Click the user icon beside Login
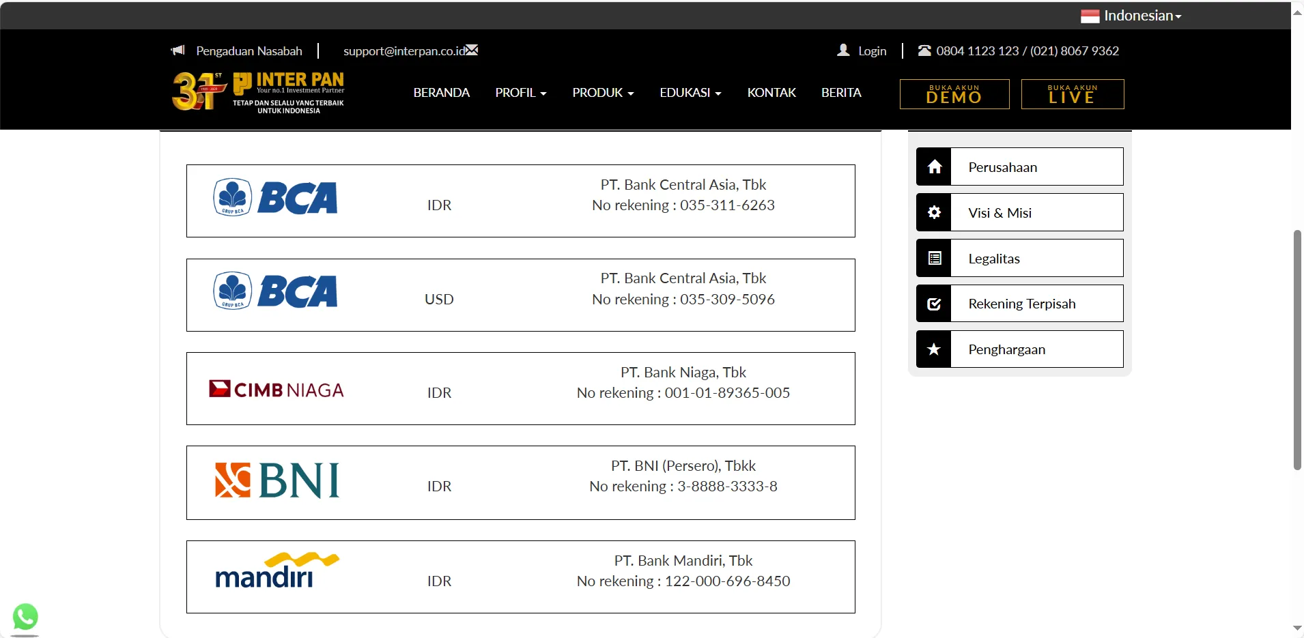The width and height of the screenshot is (1304, 638). [844, 50]
